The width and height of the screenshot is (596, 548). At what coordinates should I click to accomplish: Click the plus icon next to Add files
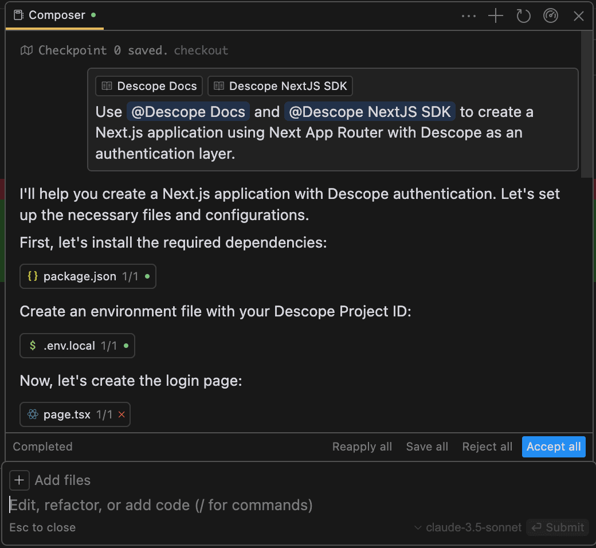[x=19, y=480]
